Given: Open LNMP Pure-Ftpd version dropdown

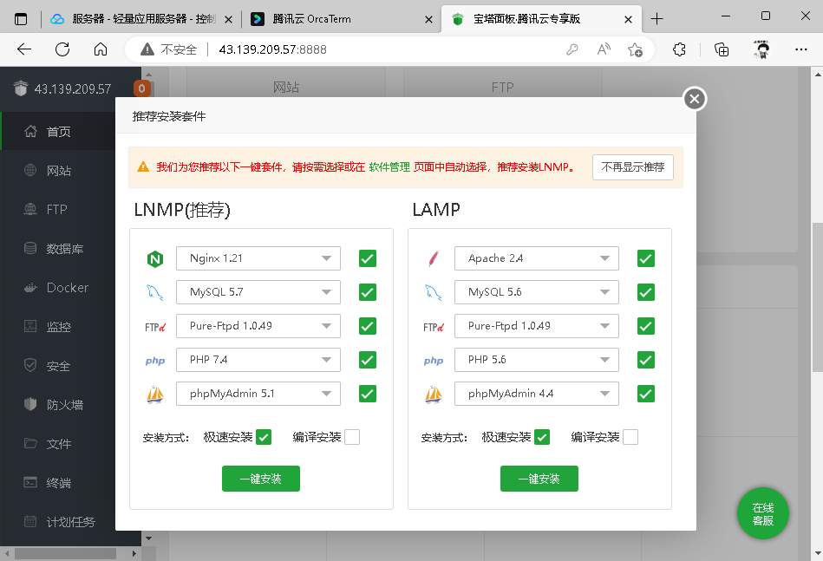Looking at the screenshot, I should [258, 326].
